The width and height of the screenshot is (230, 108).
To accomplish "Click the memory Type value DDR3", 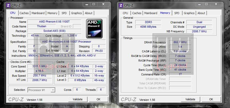I will (x=148, y=22).
